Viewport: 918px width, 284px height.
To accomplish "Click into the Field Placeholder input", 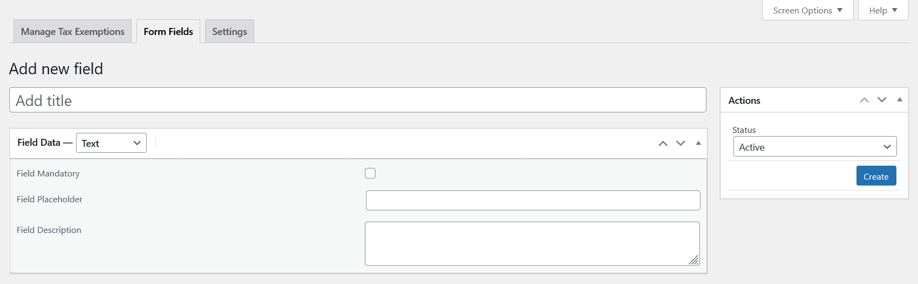I will tap(533, 200).
